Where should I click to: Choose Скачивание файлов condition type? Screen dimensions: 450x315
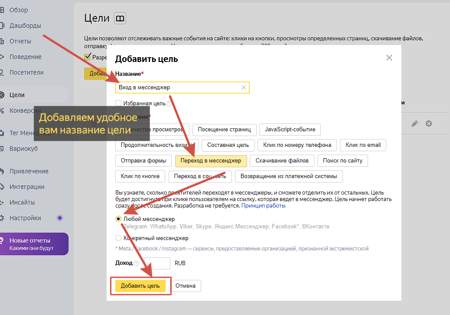point(282,161)
